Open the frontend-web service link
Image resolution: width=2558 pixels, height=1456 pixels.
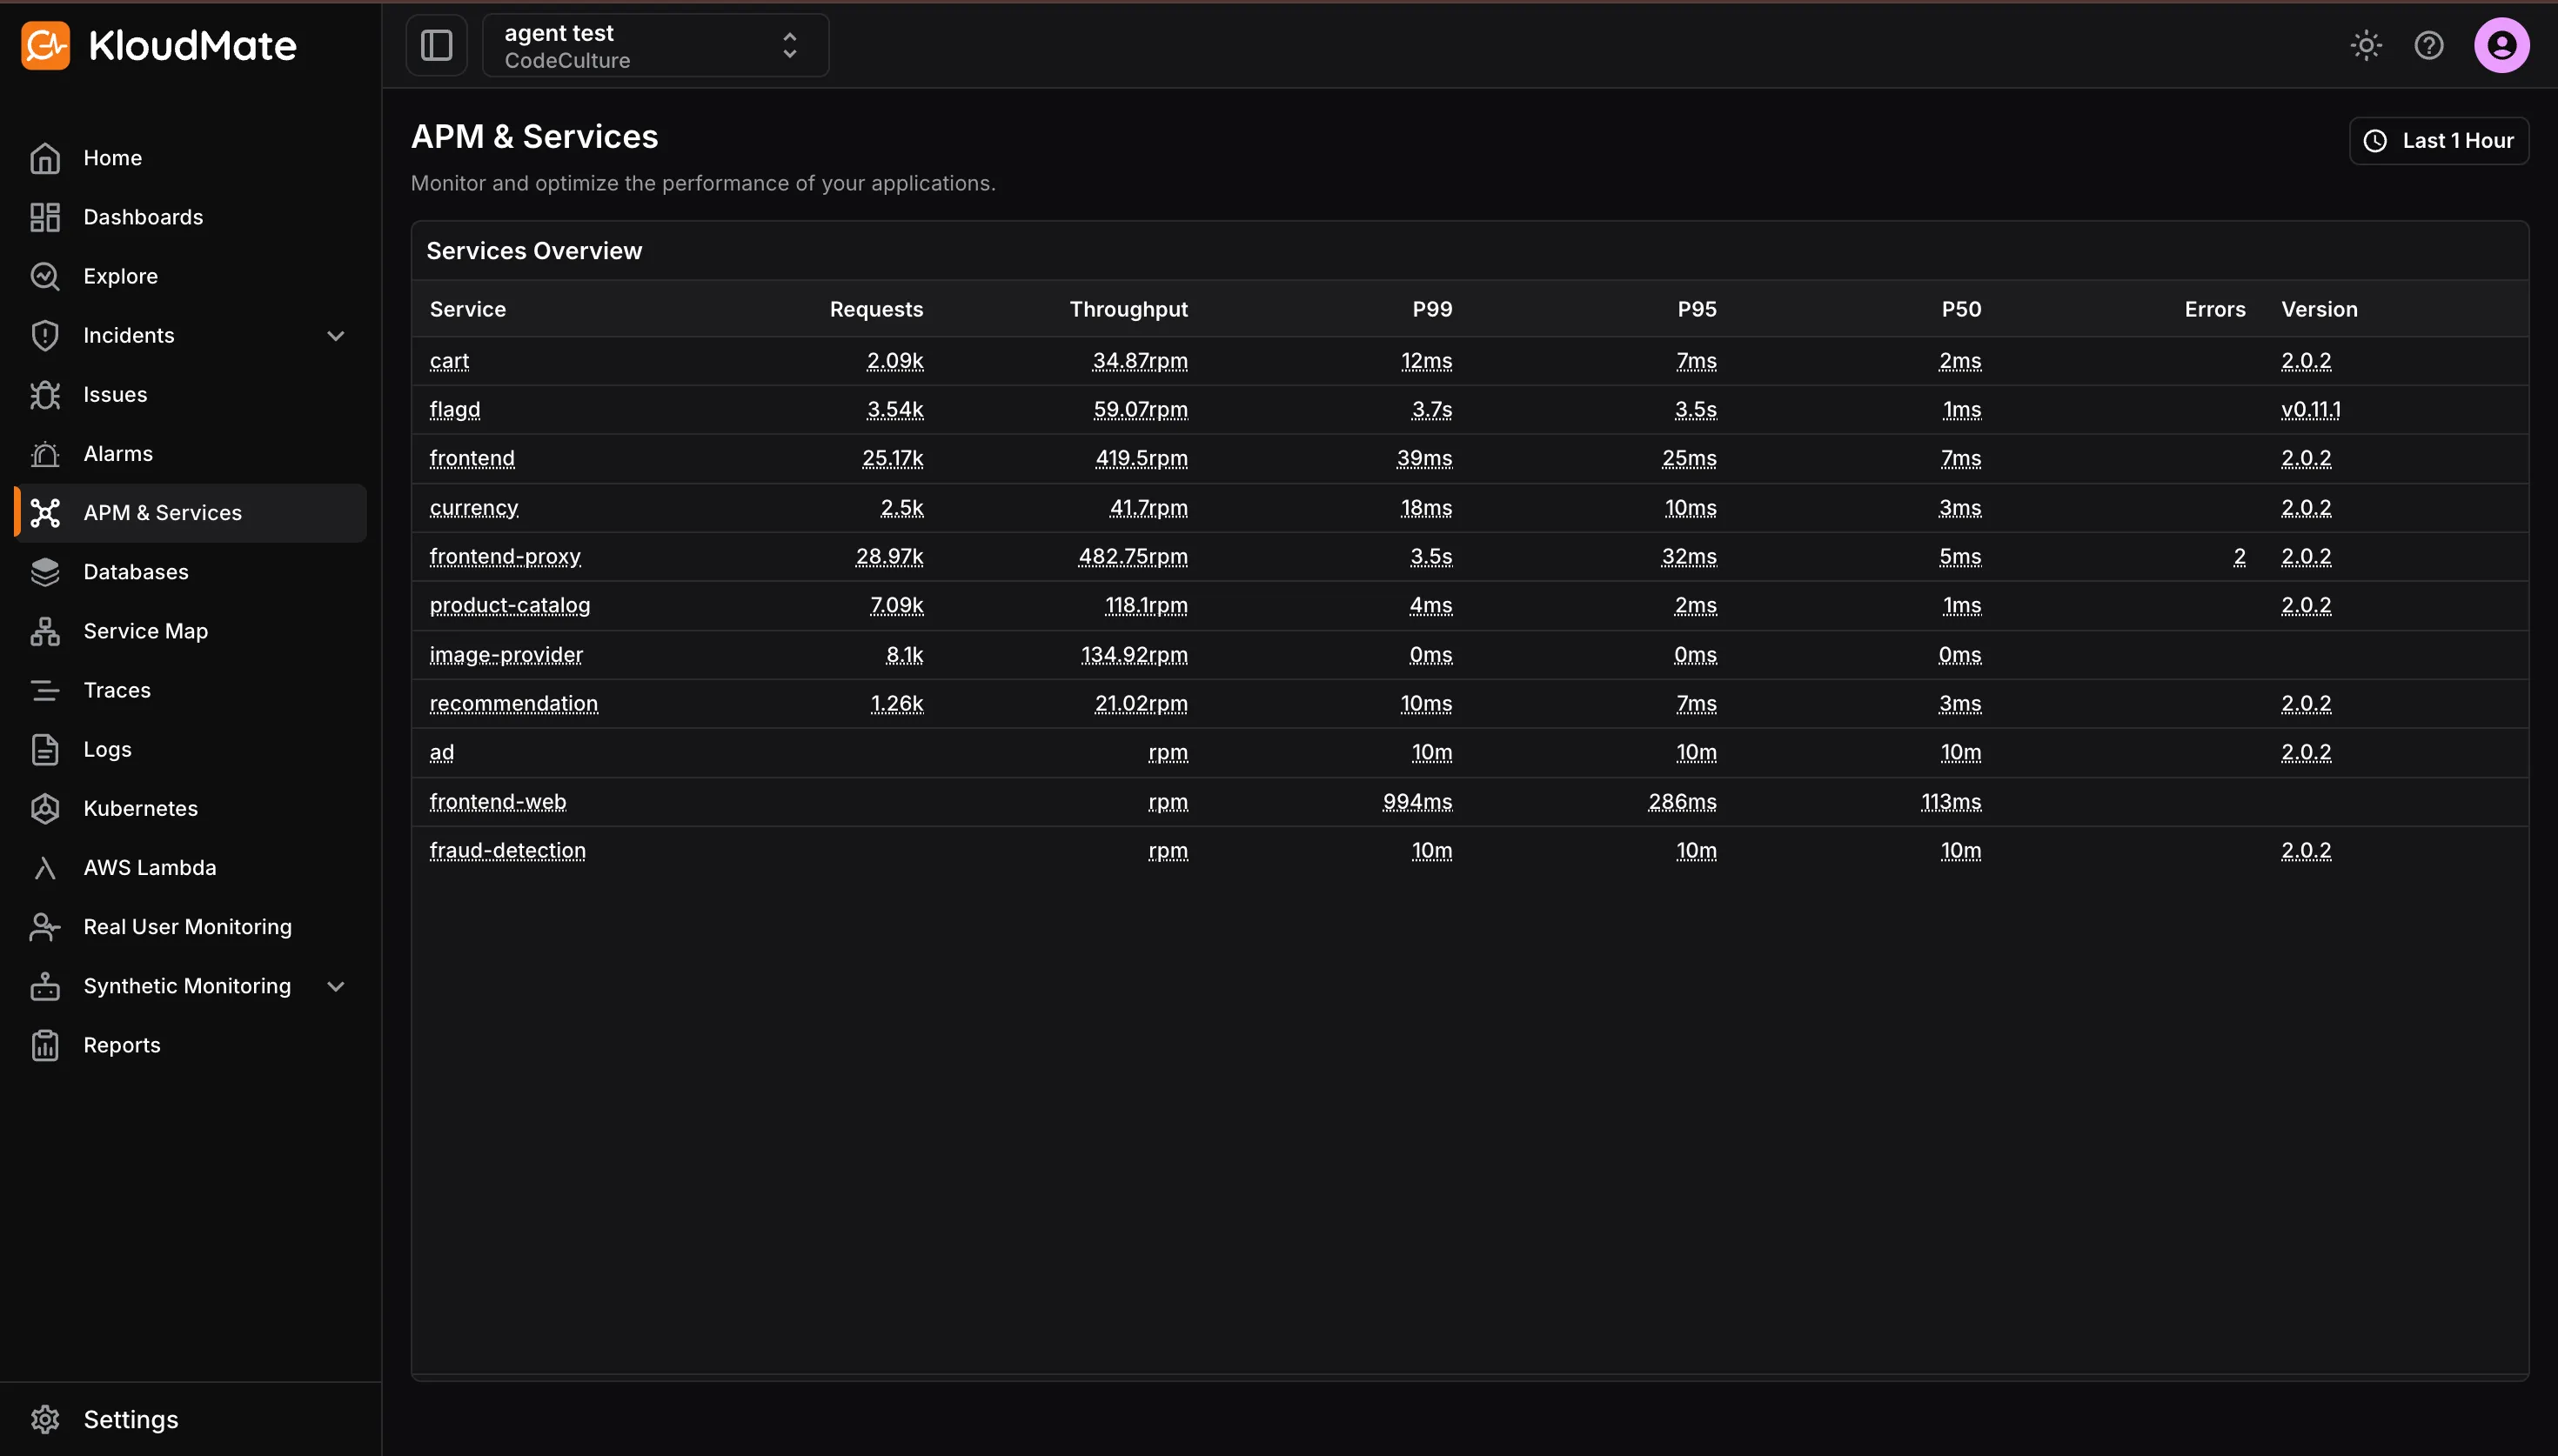pos(498,802)
